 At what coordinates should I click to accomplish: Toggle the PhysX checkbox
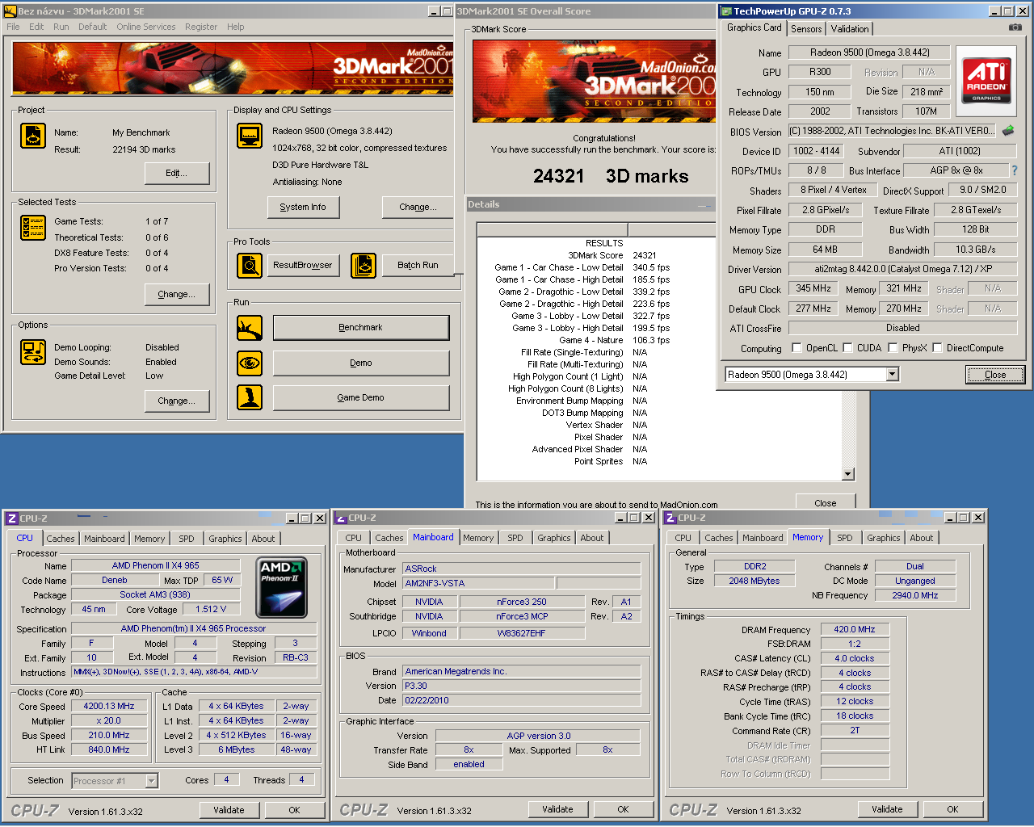click(x=893, y=348)
